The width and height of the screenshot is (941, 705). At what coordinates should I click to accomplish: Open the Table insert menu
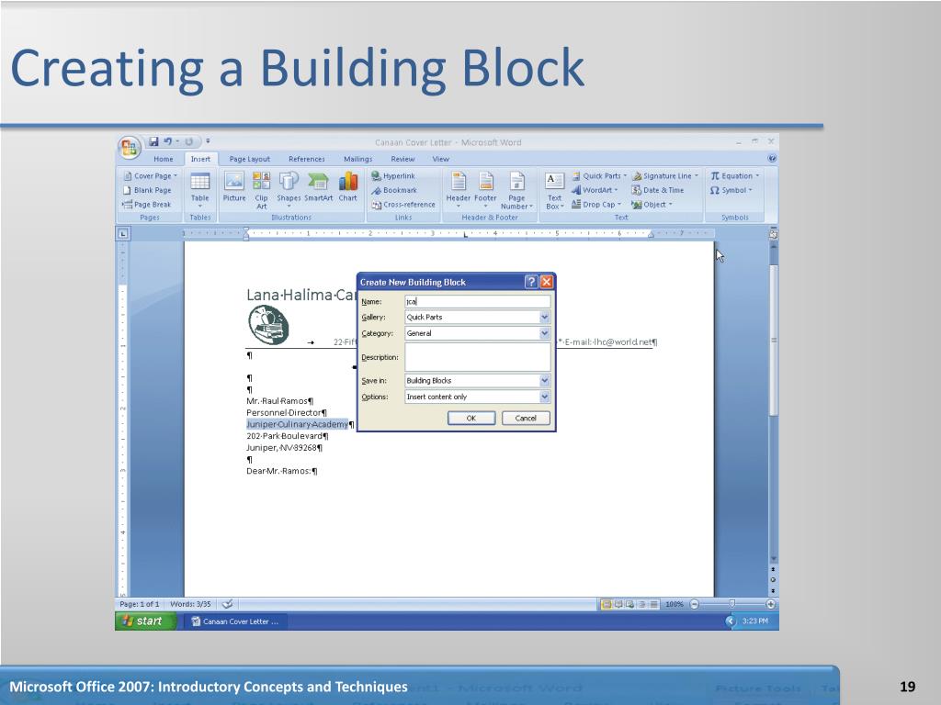click(x=199, y=189)
